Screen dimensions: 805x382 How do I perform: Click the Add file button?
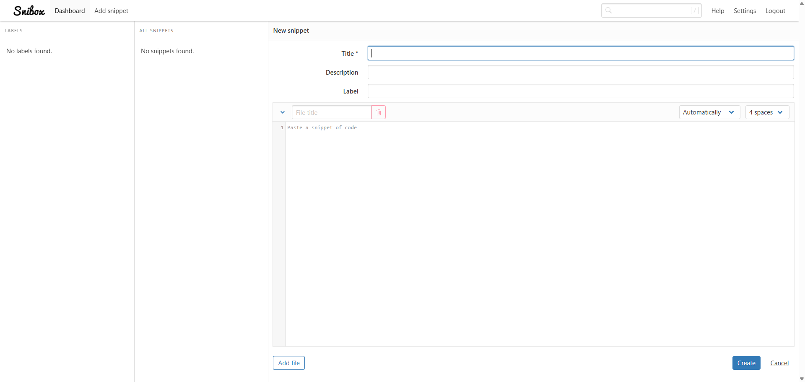(x=289, y=363)
